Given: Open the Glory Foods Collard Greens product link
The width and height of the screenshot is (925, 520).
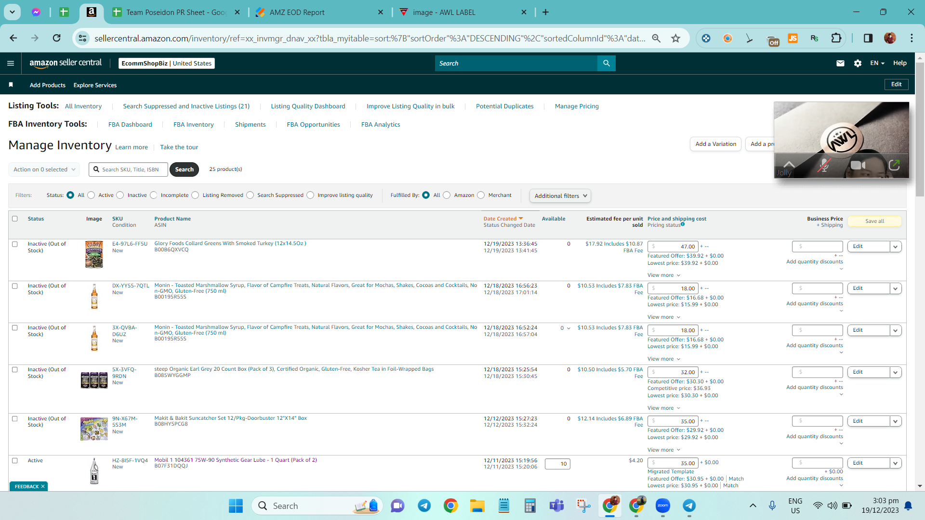Looking at the screenshot, I should pyautogui.click(x=230, y=243).
